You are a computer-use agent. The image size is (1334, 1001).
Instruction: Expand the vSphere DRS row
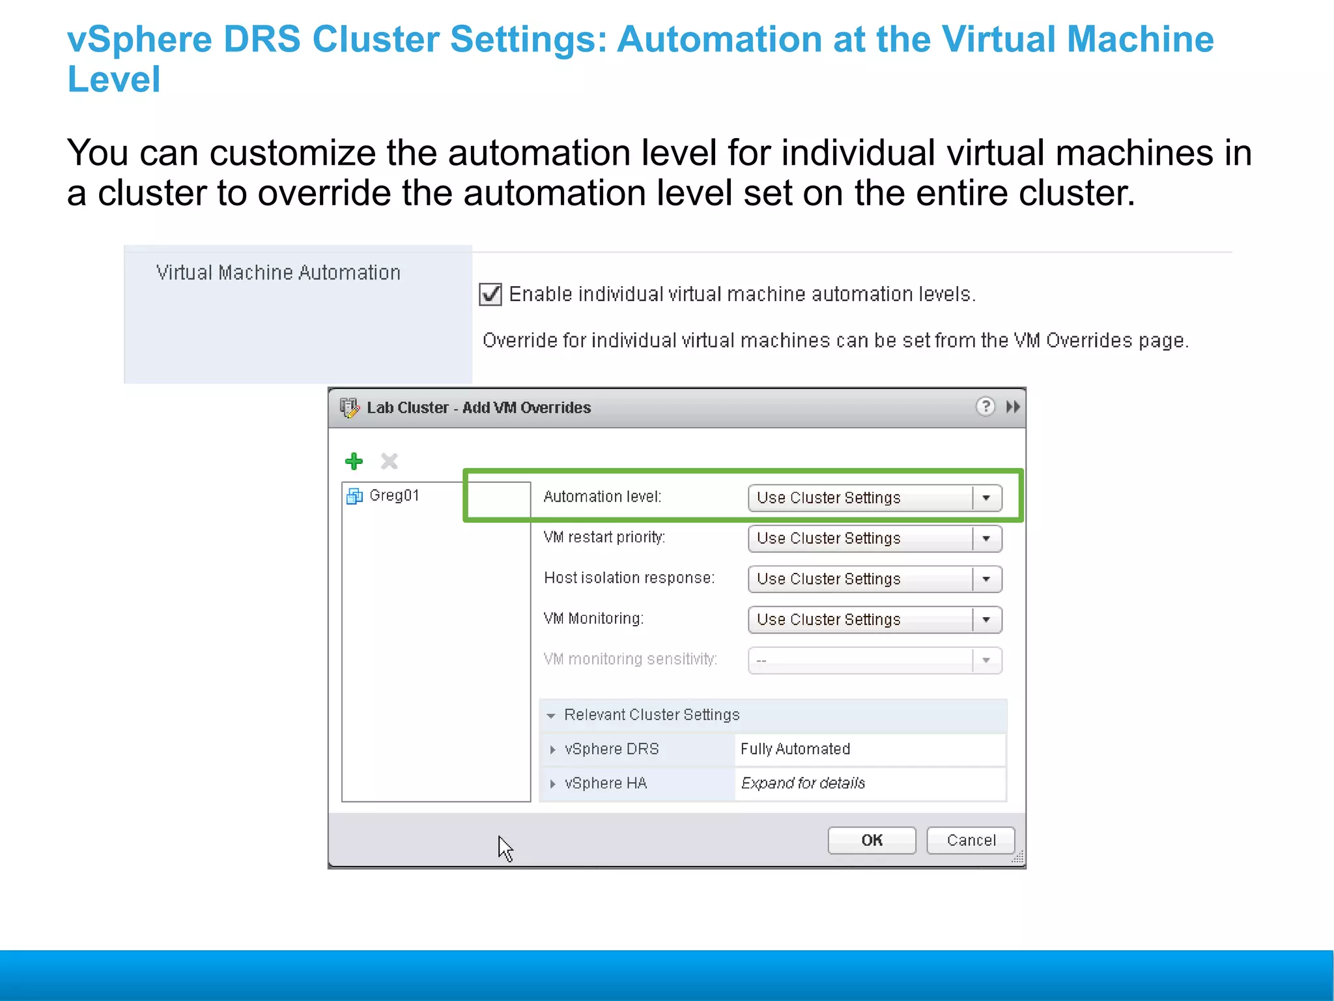tap(552, 749)
